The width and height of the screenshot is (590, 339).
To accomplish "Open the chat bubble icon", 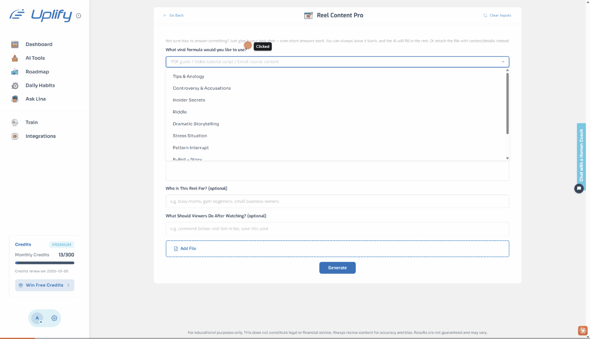I will pos(579,188).
